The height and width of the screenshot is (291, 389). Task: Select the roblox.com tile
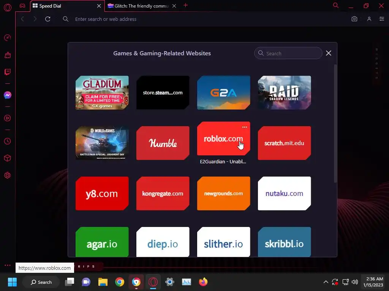(223, 139)
